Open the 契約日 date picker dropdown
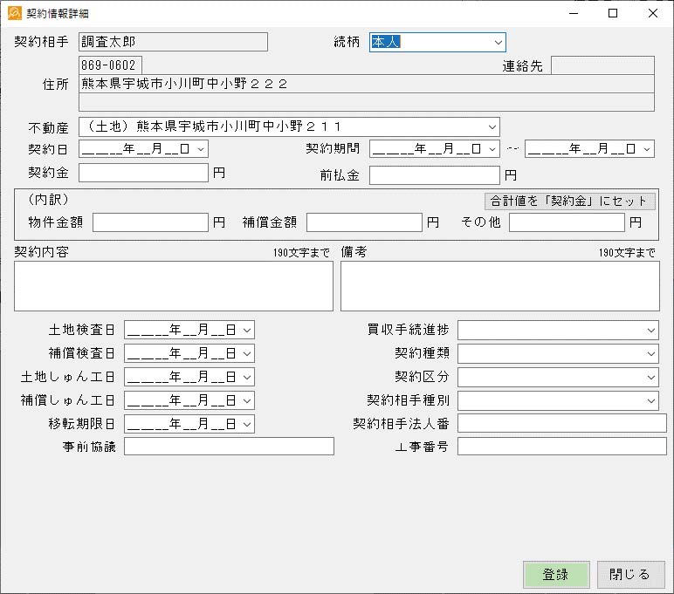 click(x=202, y=149)
